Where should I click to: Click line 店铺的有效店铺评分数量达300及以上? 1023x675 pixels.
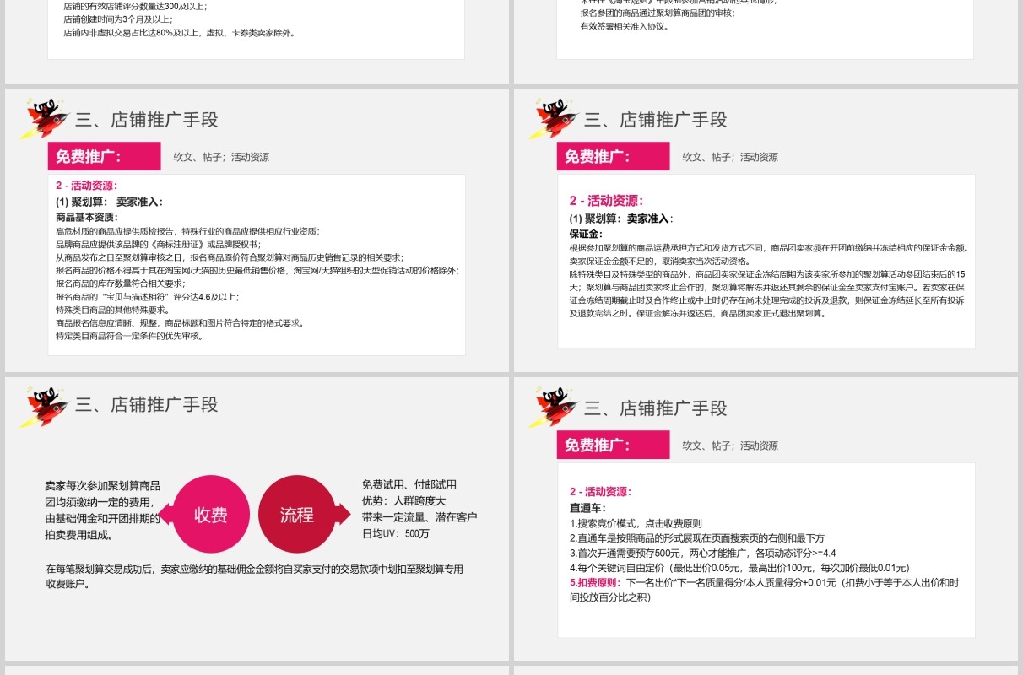(x=135, y=6)
